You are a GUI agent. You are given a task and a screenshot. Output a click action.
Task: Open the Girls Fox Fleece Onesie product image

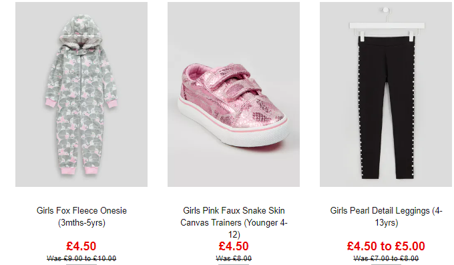(81, 94)
